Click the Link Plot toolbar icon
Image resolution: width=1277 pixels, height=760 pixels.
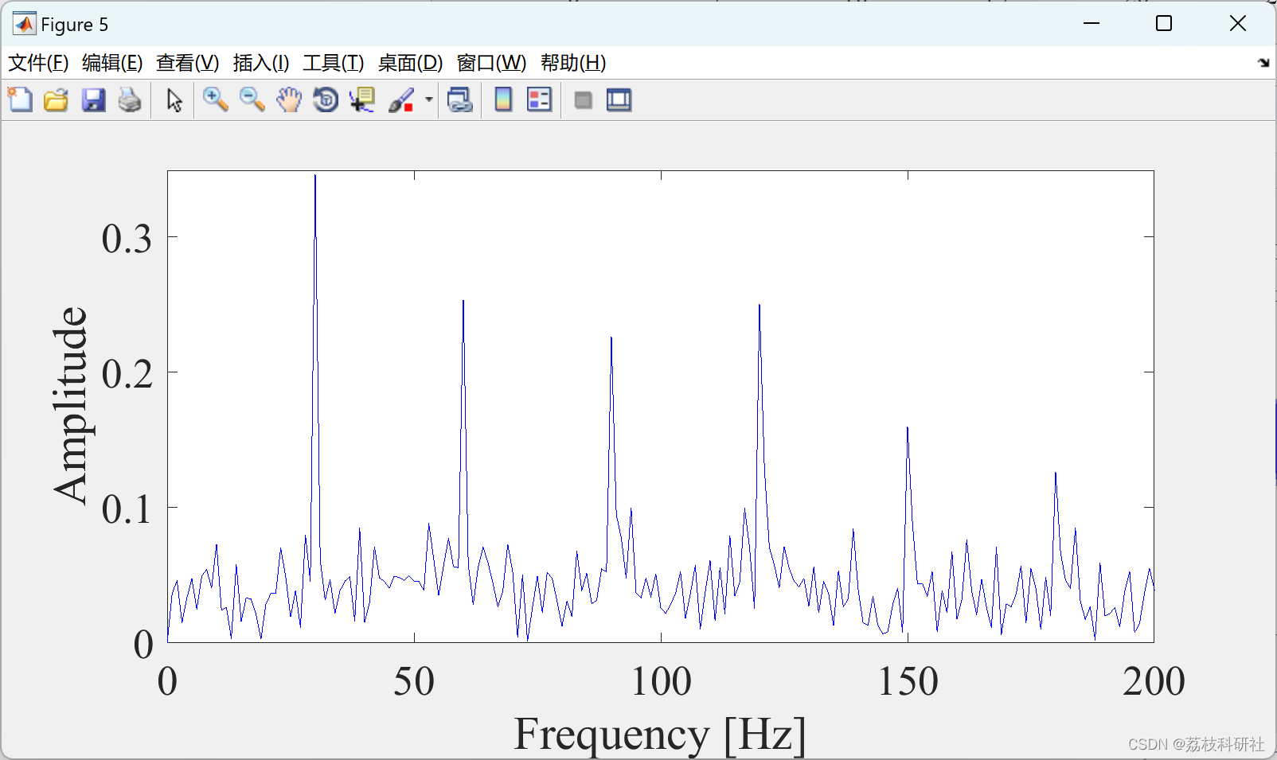pyautogui.click(x=460, y=100)
